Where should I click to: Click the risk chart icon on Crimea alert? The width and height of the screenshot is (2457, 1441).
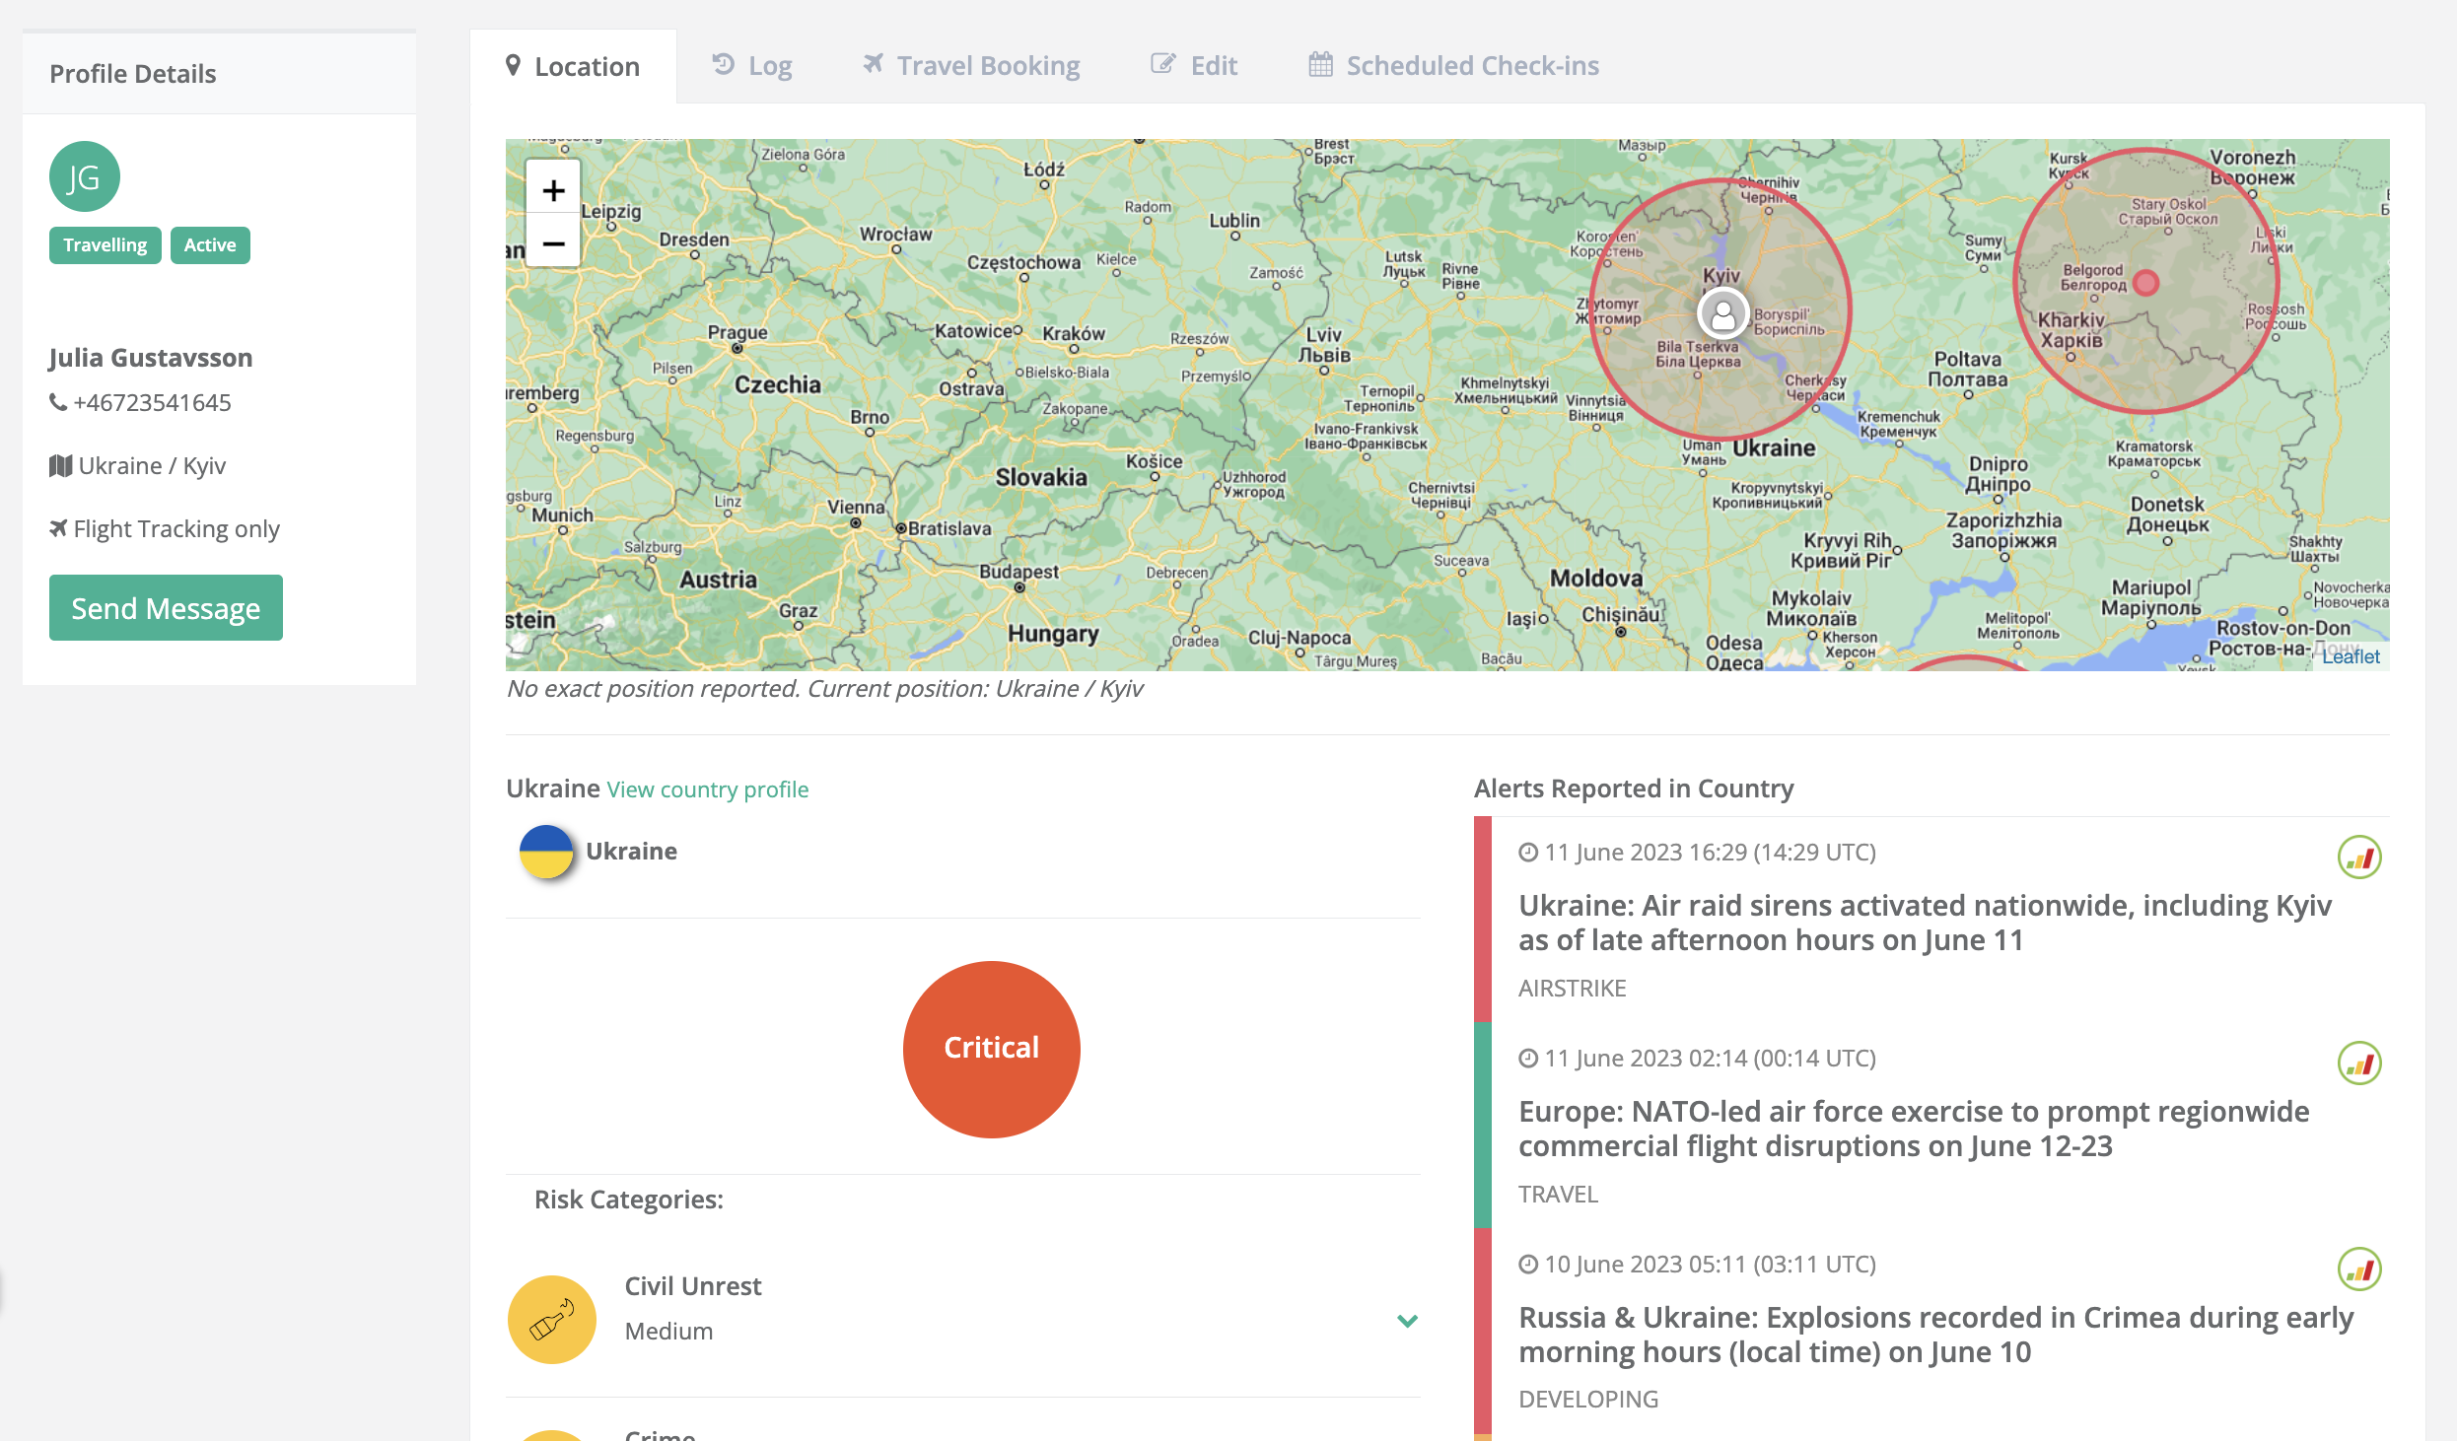2359,1269
